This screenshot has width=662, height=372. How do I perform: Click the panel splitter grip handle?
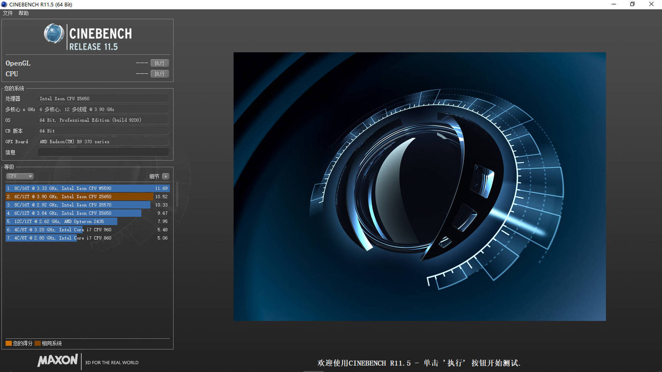click(x=177, y=195)
